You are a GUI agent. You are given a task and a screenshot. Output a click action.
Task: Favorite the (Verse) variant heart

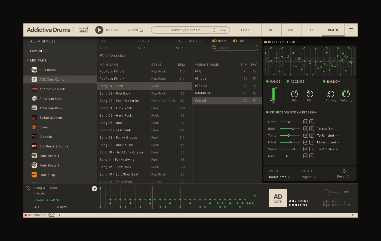point(255,101)
